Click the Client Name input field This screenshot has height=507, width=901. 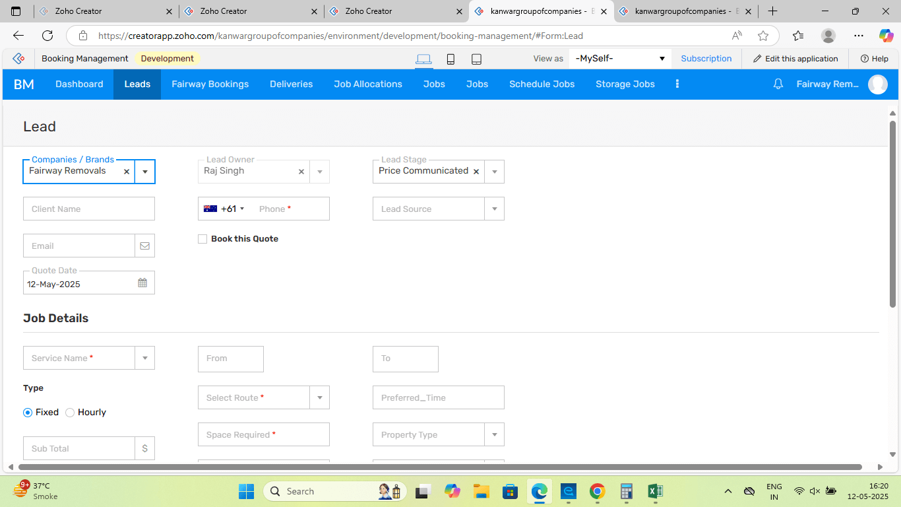[89, 209]
